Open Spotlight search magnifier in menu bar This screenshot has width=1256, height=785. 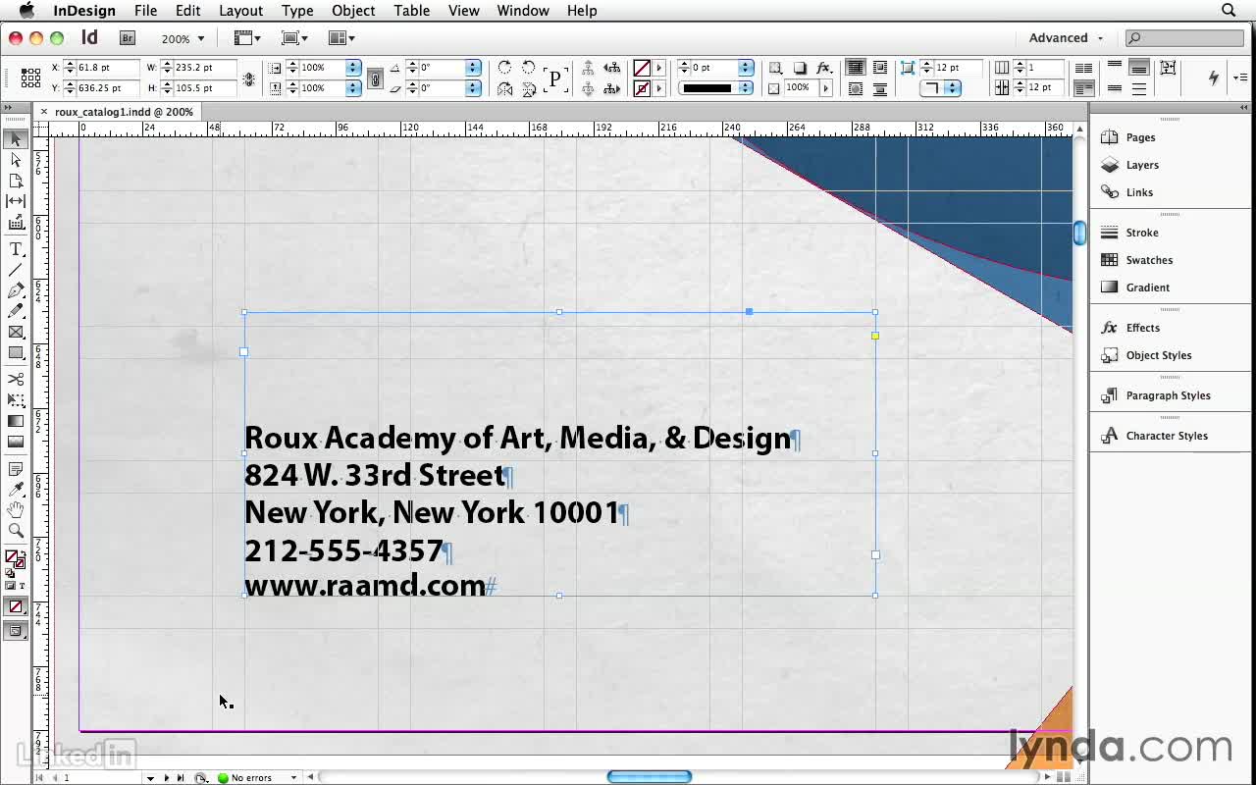click(1229, 11)
